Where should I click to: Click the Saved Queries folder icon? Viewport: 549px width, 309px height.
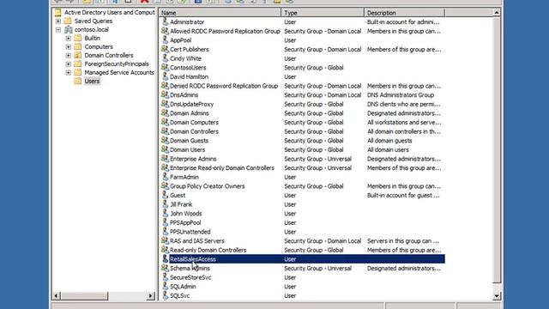(x=68, y=21)
